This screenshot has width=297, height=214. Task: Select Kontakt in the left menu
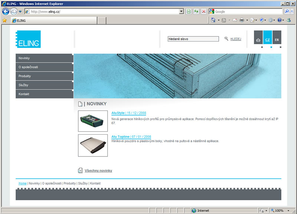coord(44,94)
